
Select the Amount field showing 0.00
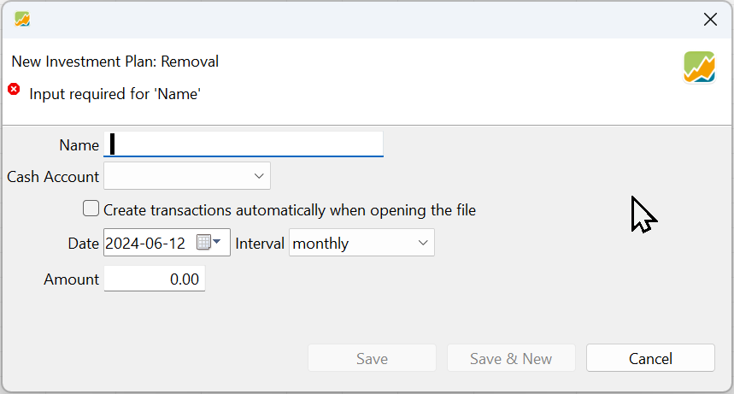(x=155, y=279)
